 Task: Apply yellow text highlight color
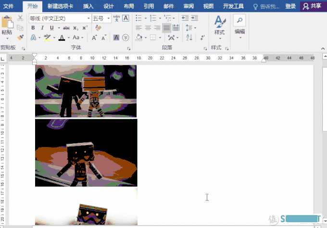[47, 37]
